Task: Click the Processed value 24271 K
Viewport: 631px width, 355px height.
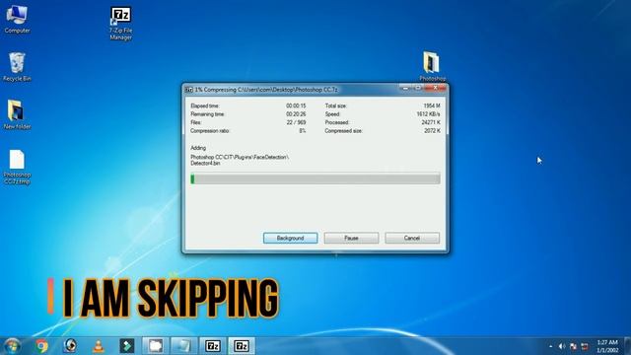Action: click(x=431, y=122)
